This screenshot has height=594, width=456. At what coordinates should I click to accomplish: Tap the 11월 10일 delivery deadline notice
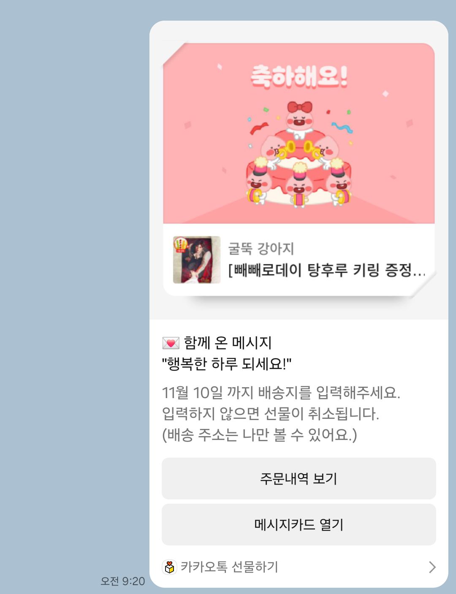pyautogui.click(x=281, y=393)
